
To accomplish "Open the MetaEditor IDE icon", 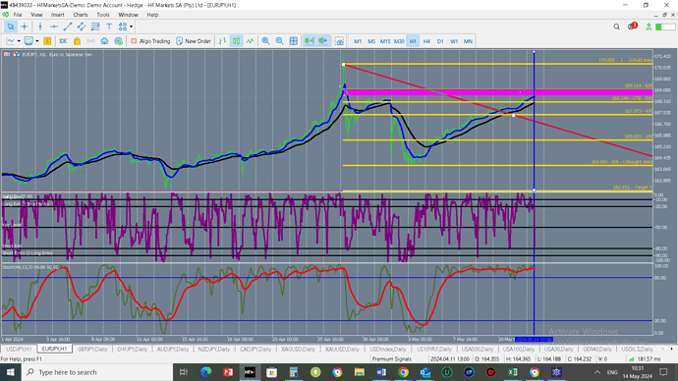I will click(x=63, y=41).
